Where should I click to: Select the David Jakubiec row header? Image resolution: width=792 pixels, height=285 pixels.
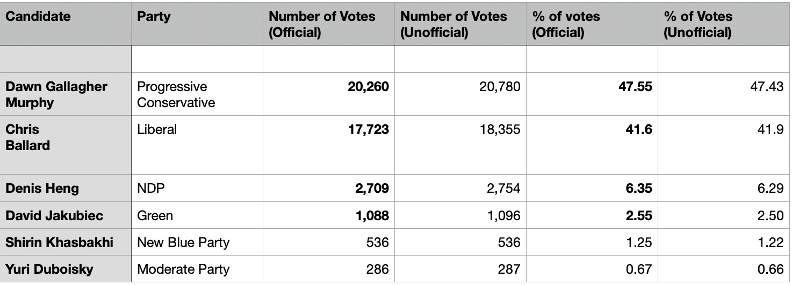coord(66,215)
